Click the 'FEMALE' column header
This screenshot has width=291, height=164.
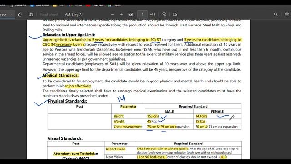217,111
